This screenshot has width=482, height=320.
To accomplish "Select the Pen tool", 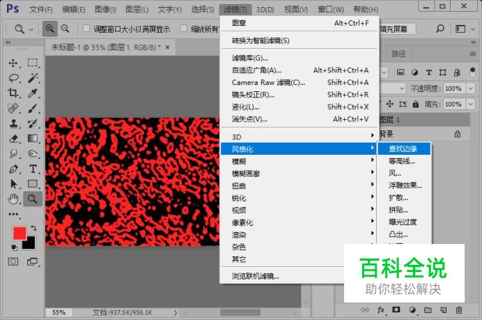I will click(x=13, y=169).
